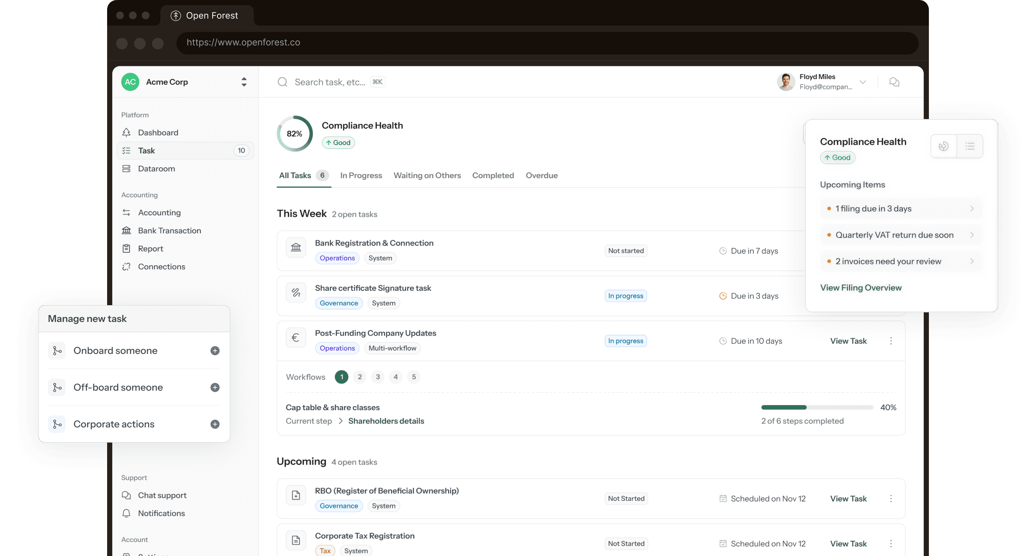Click Floyd Miles profile avatar
Image resolution: width=1036 pixels, height=556 pixels.
(x=786, y=82)
